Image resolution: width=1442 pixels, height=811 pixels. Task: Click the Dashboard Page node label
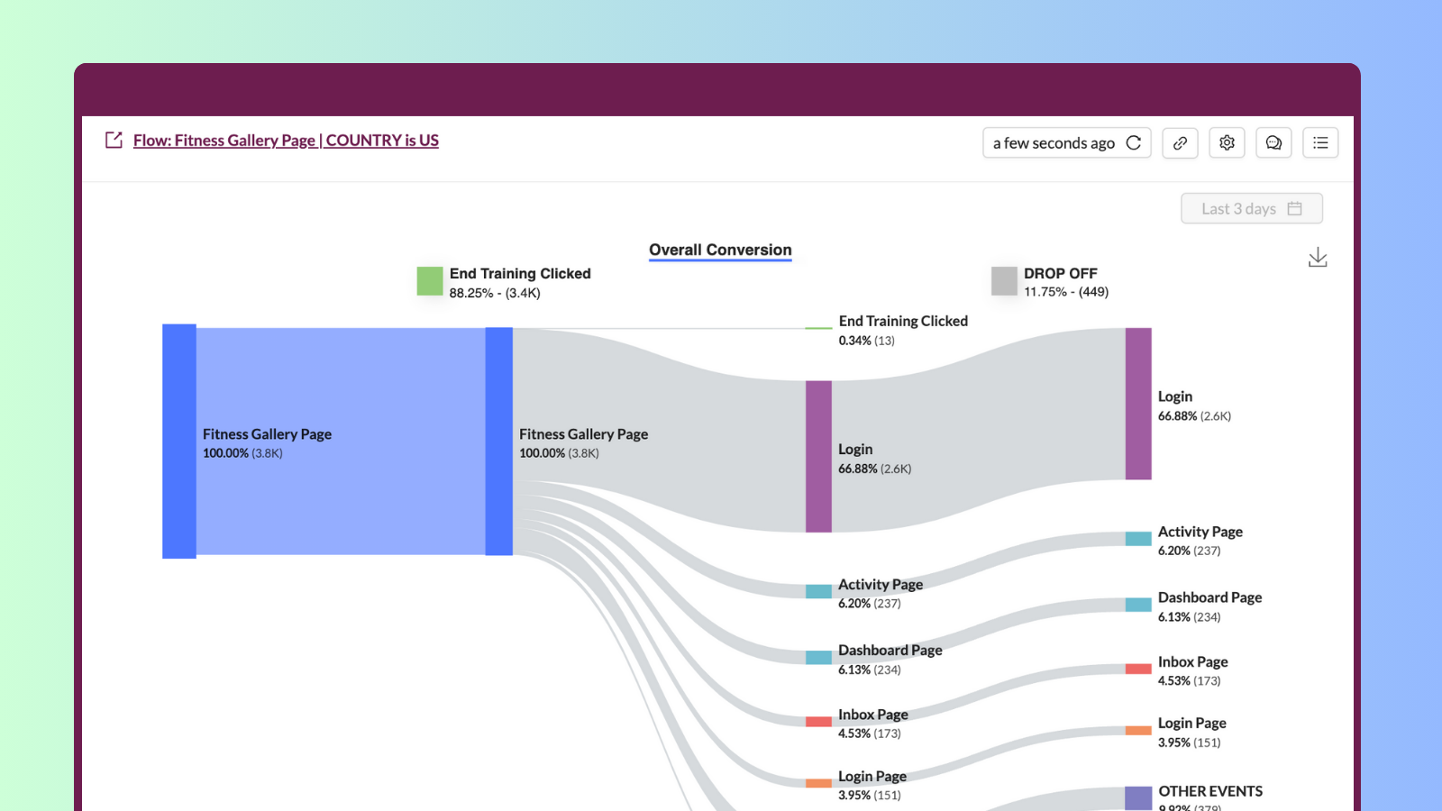point(890,650)
